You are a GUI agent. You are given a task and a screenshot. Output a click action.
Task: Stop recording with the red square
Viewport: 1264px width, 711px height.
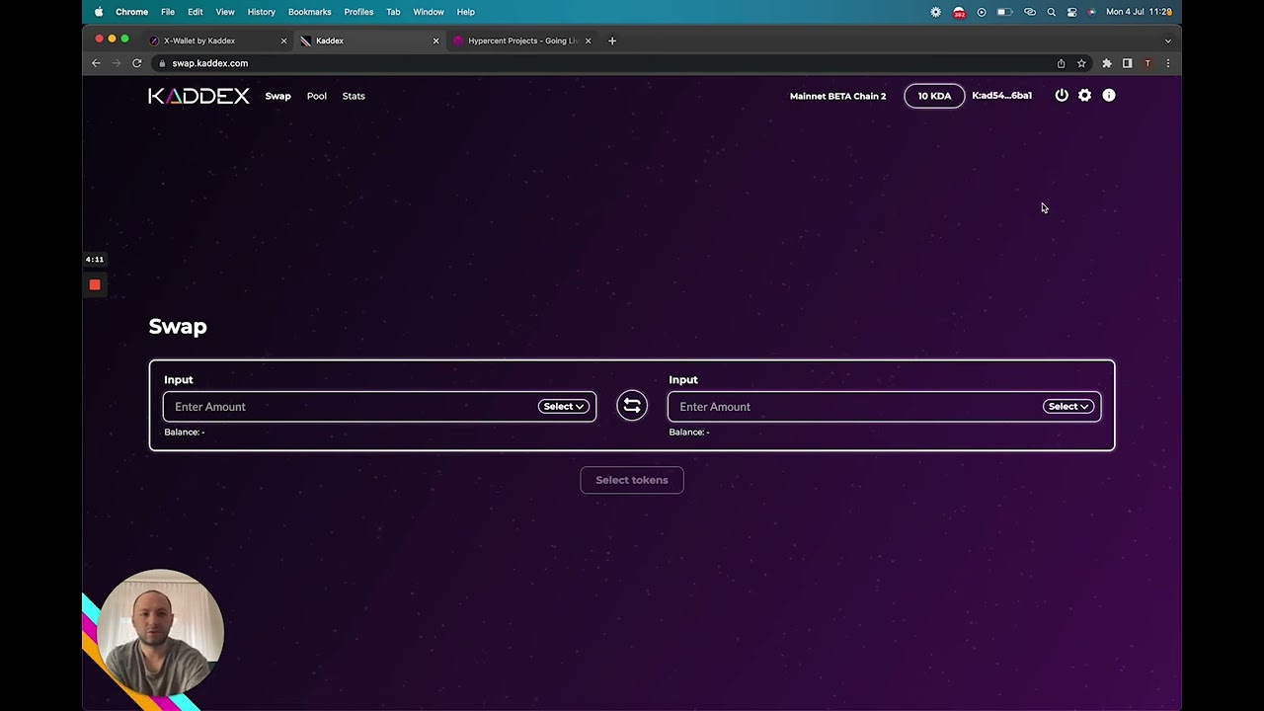(x=95, y=284)
